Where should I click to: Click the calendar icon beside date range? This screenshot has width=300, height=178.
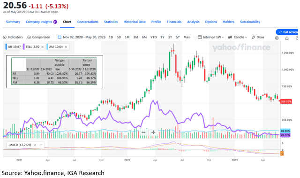(x=60, y=37)
